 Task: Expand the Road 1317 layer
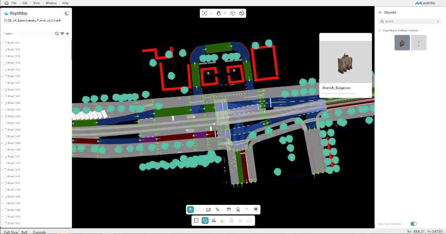pyautogui.click(x=2, y=83)
